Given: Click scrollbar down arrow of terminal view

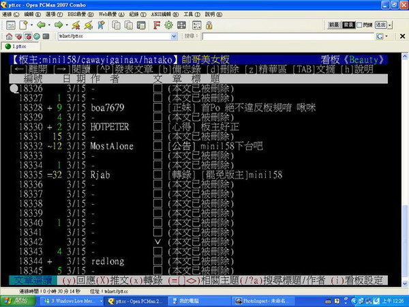Looking at the screenshot, I should [404, 284].
